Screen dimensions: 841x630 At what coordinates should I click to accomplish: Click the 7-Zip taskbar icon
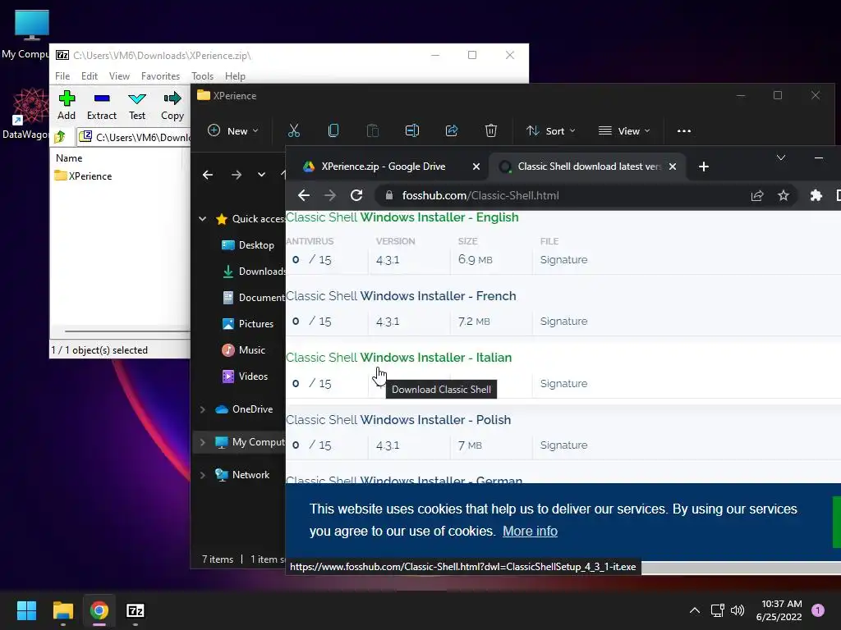[x=136, y=610]
